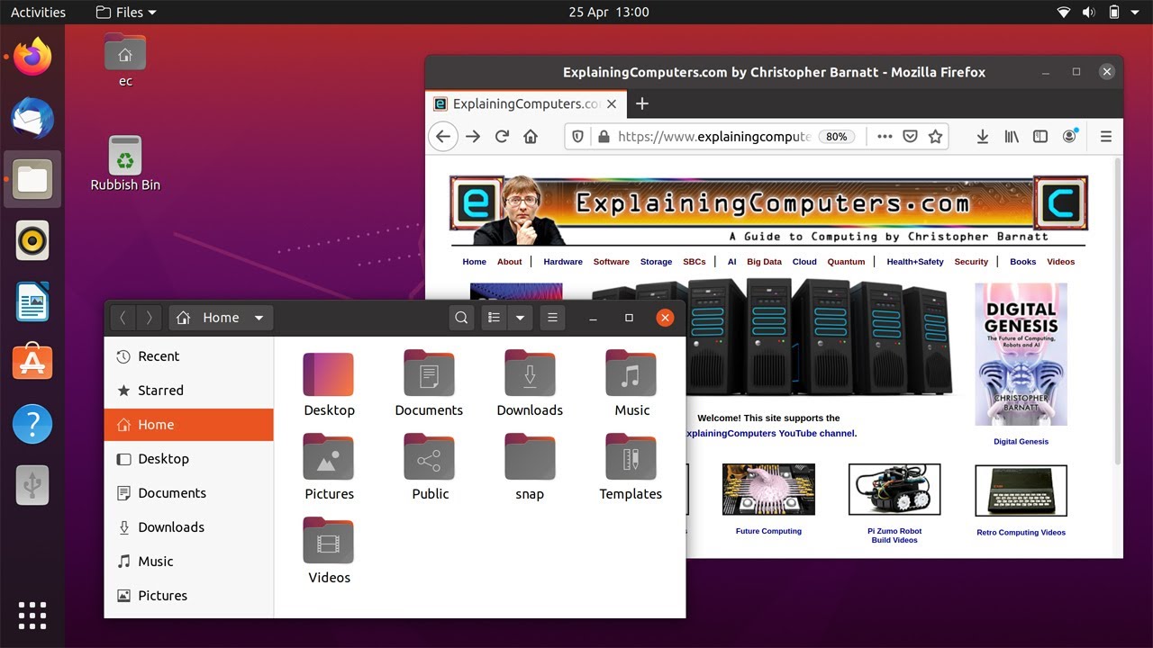Adjust the 80% zoom level indicator
This screenshot has width=1153, height=648.
pyautogui.click(x=837, y=137)
